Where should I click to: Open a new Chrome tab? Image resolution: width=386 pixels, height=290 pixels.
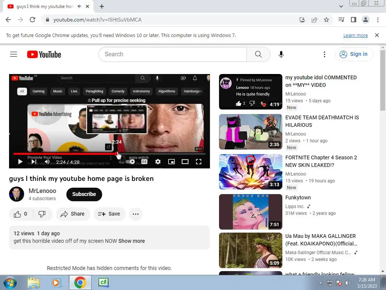(x=102, y=6)
